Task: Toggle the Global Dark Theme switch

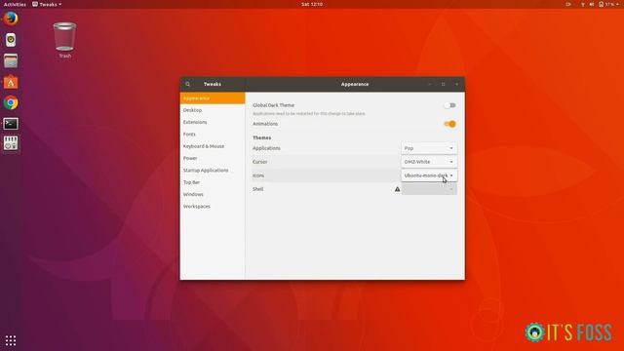Action: (449, 105)
